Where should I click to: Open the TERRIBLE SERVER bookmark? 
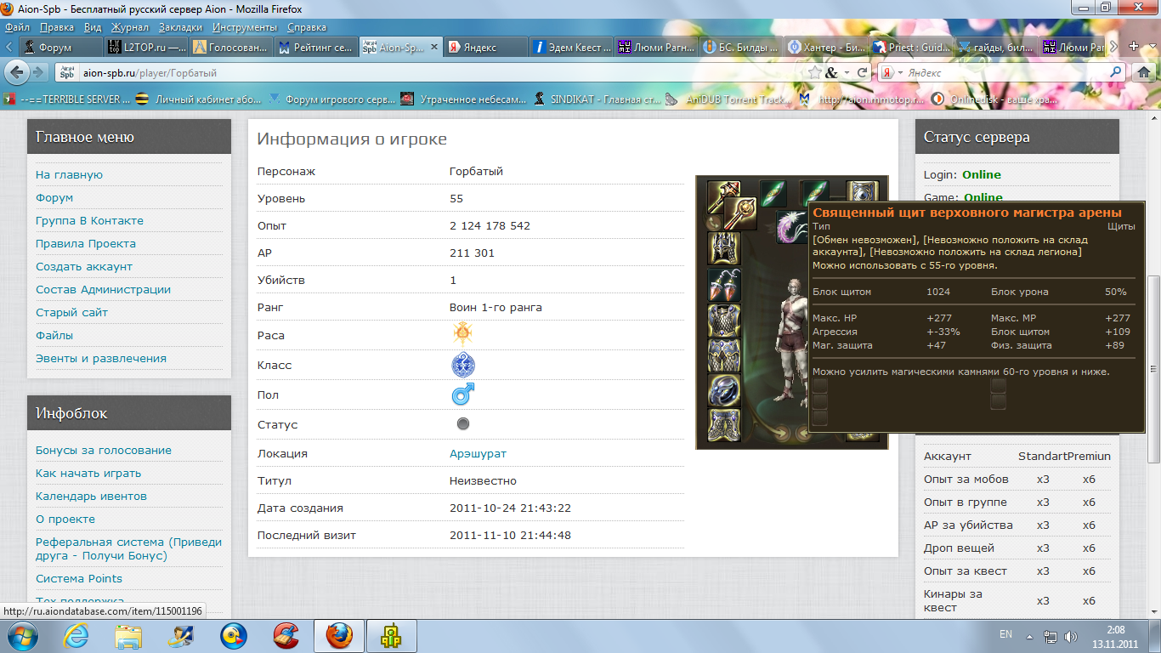[67, 99]
